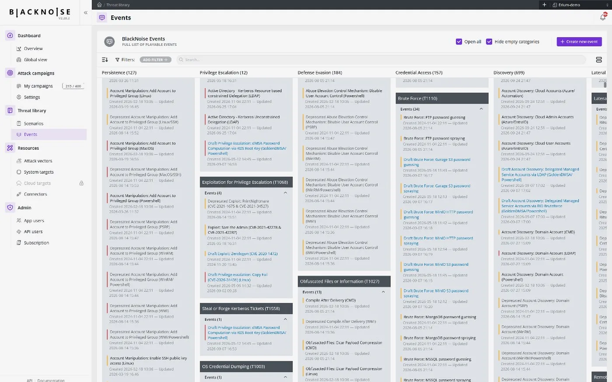Click the Dashboard gauge icon

click(x=10, y=36)
